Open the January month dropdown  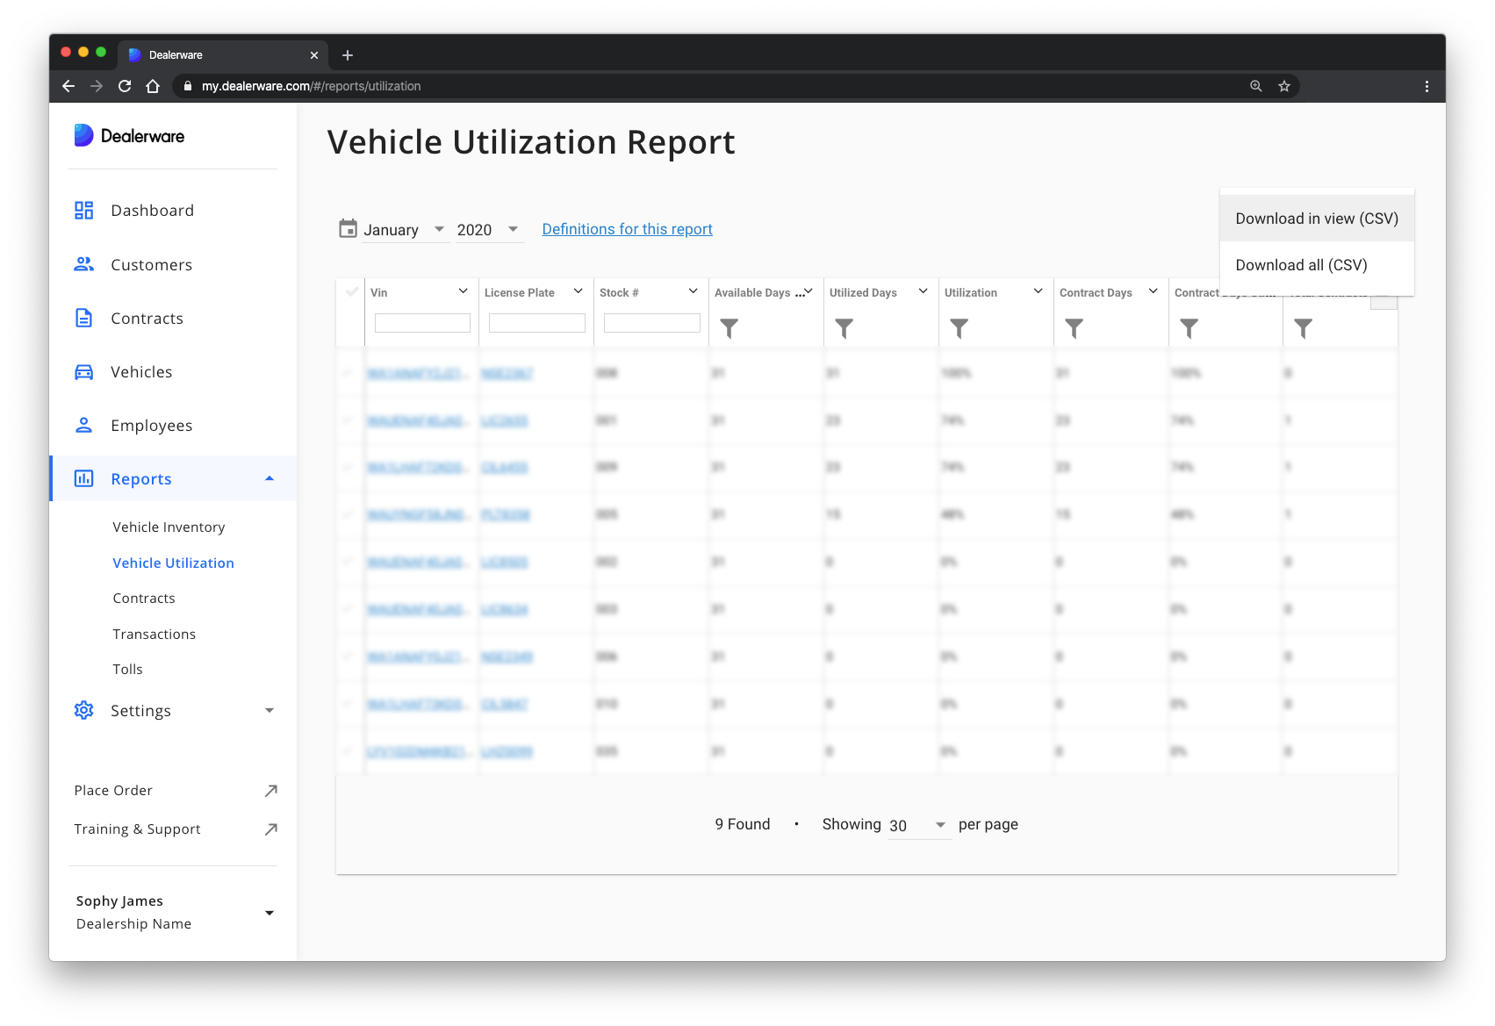tap(439, 229)
